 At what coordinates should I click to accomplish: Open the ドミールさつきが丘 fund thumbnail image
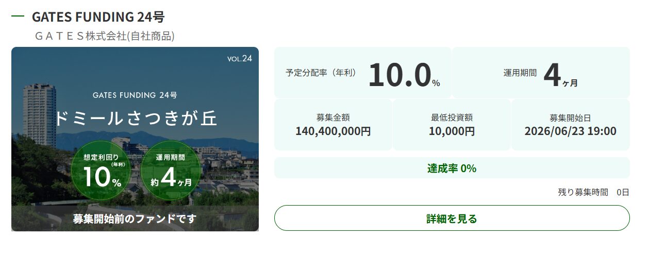(x=135, y=139)
